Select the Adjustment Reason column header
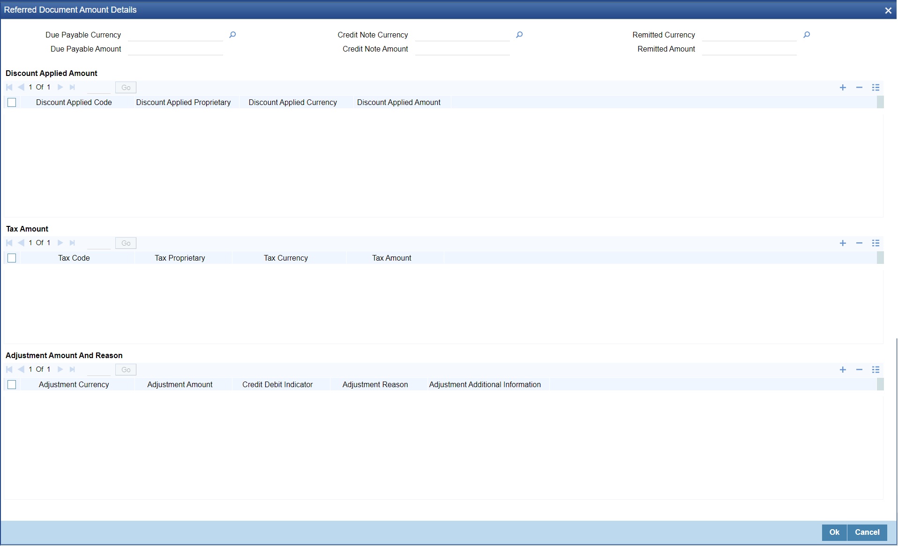Viewport: 898px width, 547px height. click(375, 384)
